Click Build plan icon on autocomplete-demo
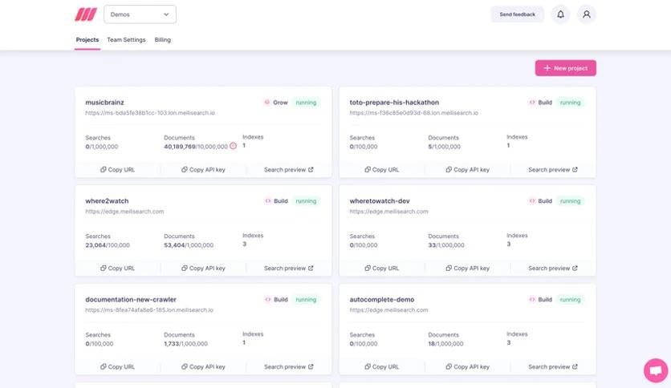671x388 pixels. coord(531,300)
